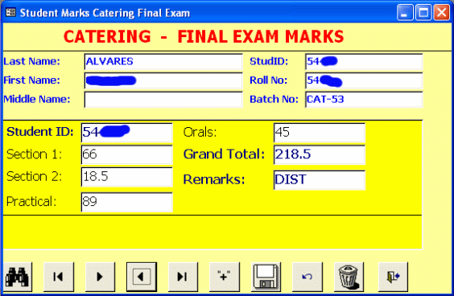The width and height of the screenshot is (454, 296).
Task: Click the left-pointing previous record arrow
Action: (x=142, y=277)
